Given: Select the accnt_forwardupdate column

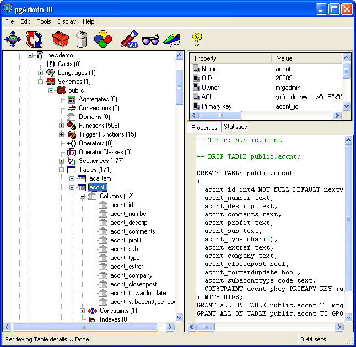Looking at the screenshot, I should pos(138,293).
